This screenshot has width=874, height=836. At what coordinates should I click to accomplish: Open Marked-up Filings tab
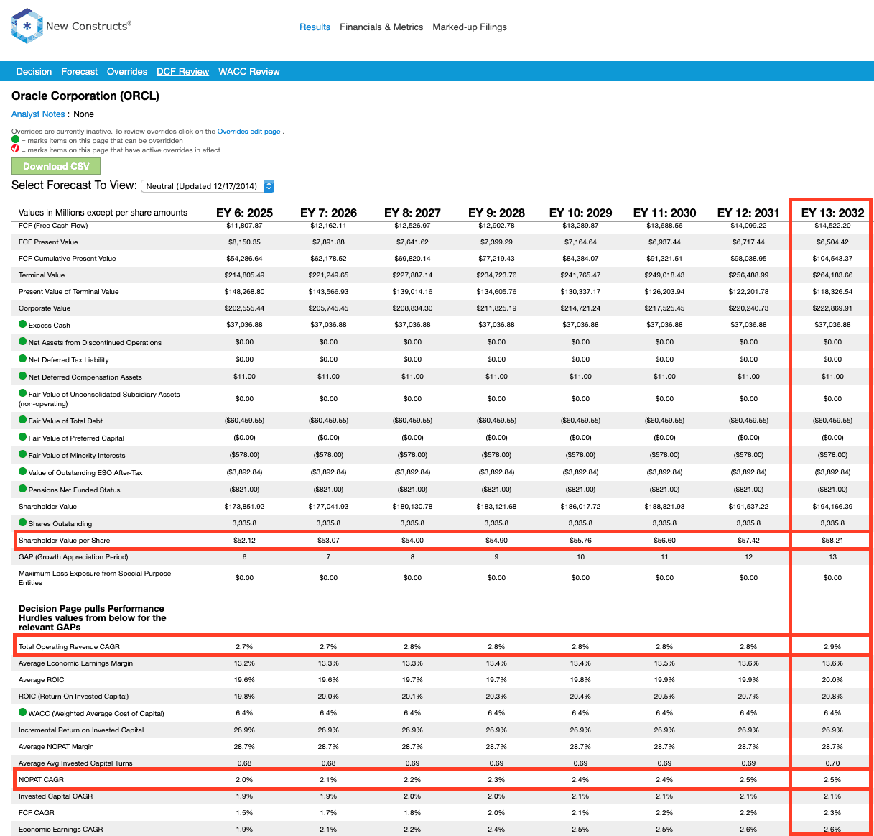coord(470,27)
